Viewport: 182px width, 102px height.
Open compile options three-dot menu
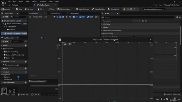point(12,9)
